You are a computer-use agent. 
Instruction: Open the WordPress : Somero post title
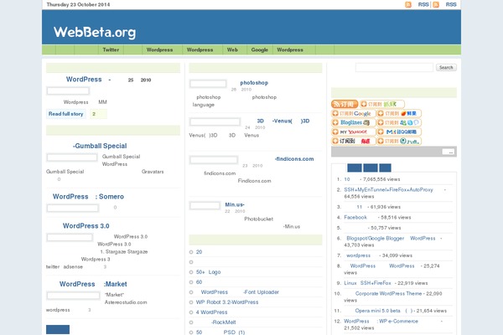88,197
